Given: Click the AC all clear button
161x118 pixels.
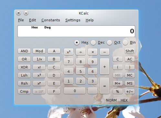Looking at the screenshot, I should (x=130, y=59).
